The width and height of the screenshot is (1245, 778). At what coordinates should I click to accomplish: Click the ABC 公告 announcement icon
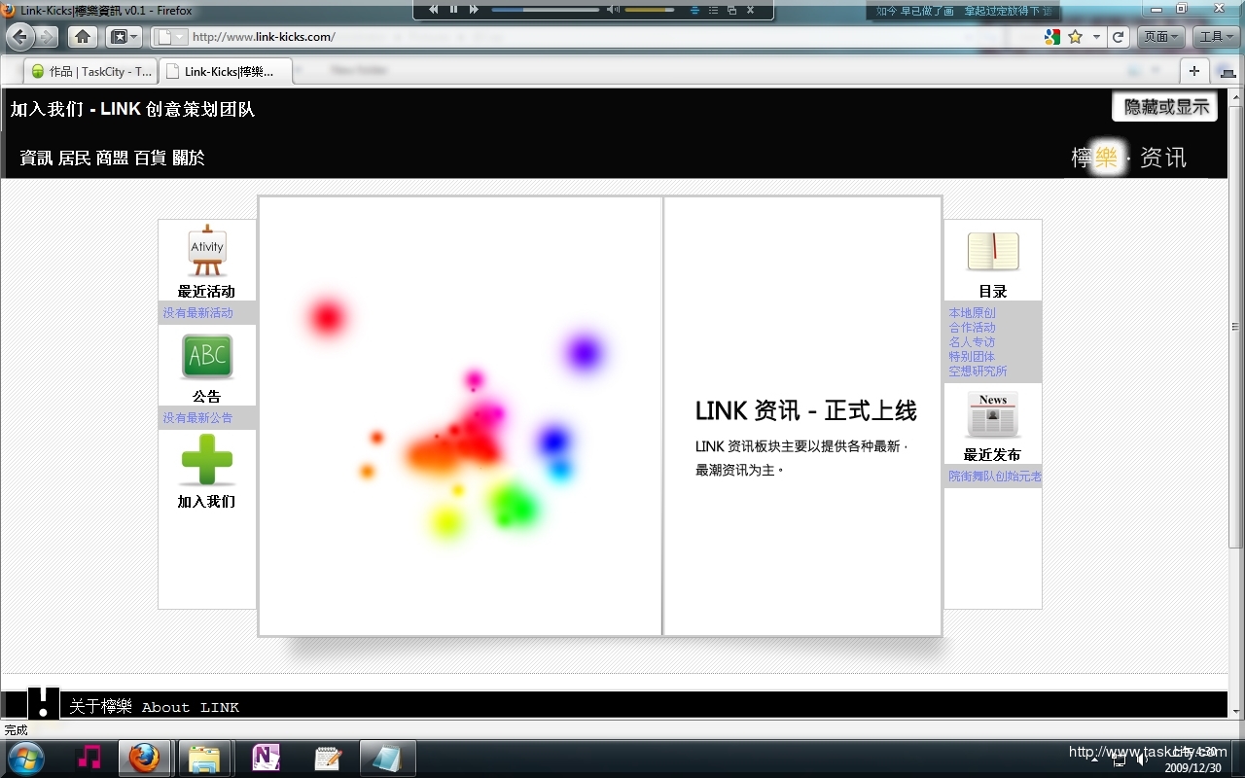(x=206, y=356)
